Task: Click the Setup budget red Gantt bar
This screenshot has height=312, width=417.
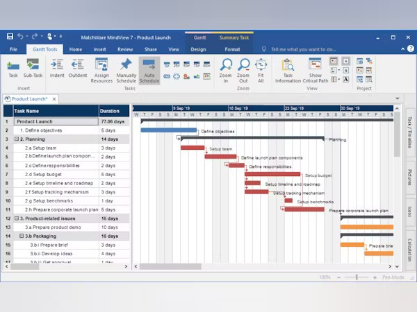Action: [272, 174]
